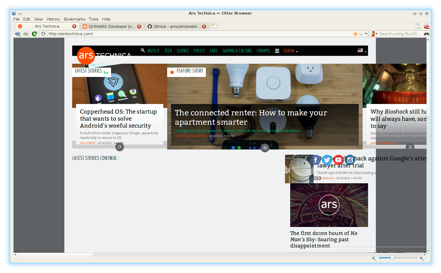This screenshot has height=273, width=441.
Task: Click the 18 comments bubble
Action: click(410, 147)
